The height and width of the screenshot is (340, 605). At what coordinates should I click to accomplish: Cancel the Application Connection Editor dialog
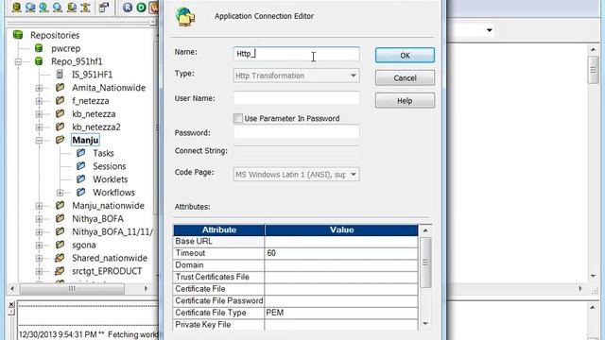(405, 77)
